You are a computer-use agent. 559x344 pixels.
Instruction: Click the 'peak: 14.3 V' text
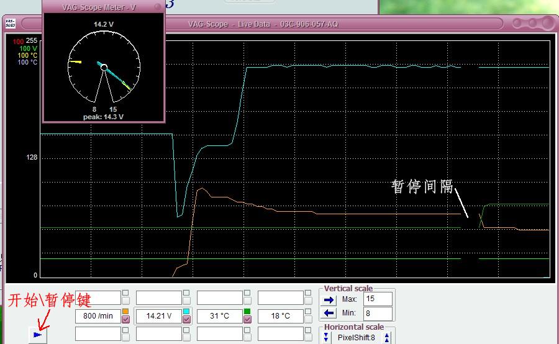pyautogui.click(x=103, y=117)
